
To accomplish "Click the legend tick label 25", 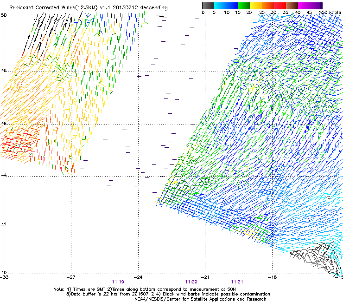I will point(262,13).
